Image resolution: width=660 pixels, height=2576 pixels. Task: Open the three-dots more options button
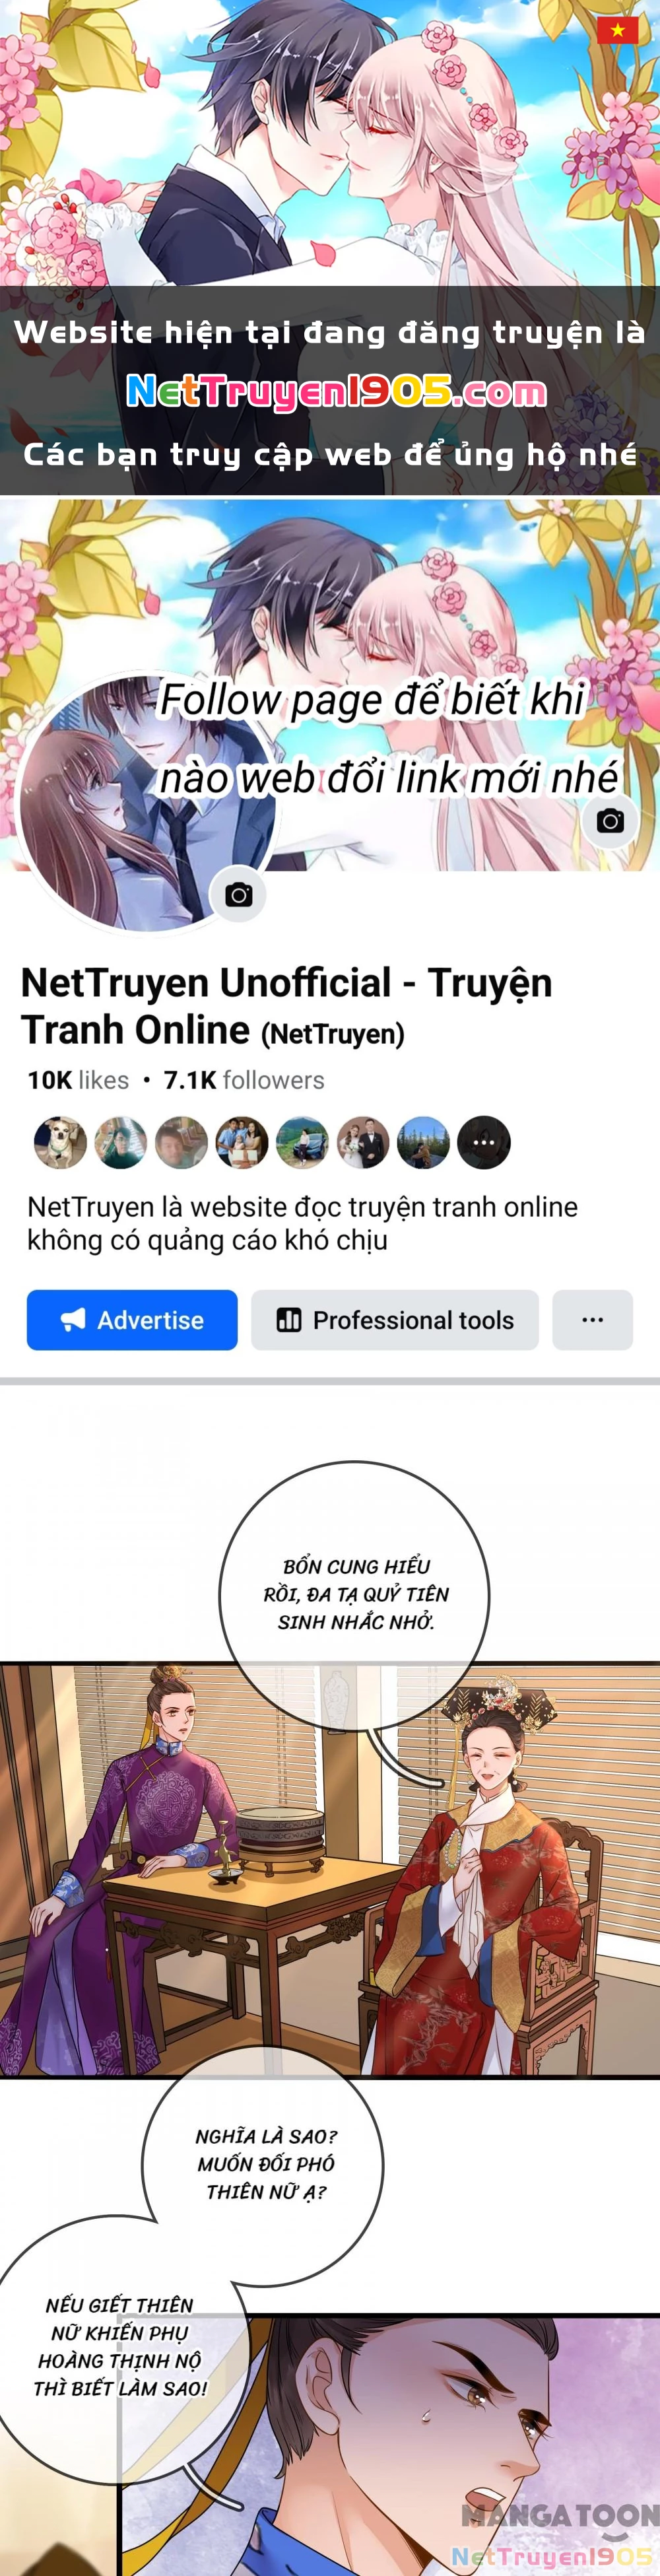point(592,1320)
